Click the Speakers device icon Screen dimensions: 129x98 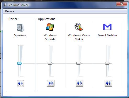point(20,28)
